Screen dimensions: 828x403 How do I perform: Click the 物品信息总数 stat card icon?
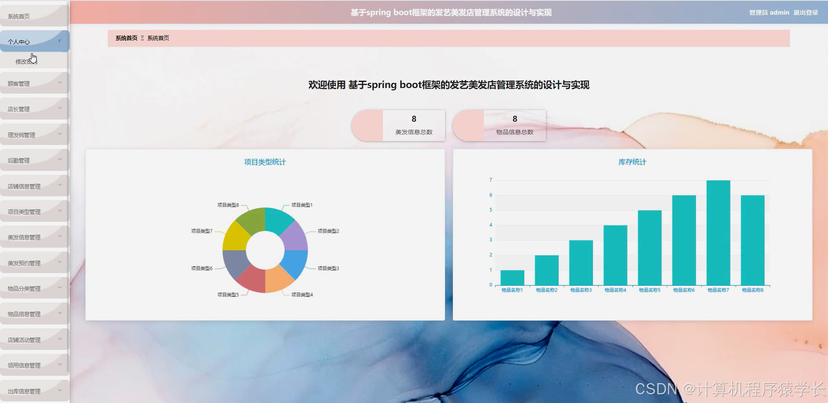coord(468,125)
